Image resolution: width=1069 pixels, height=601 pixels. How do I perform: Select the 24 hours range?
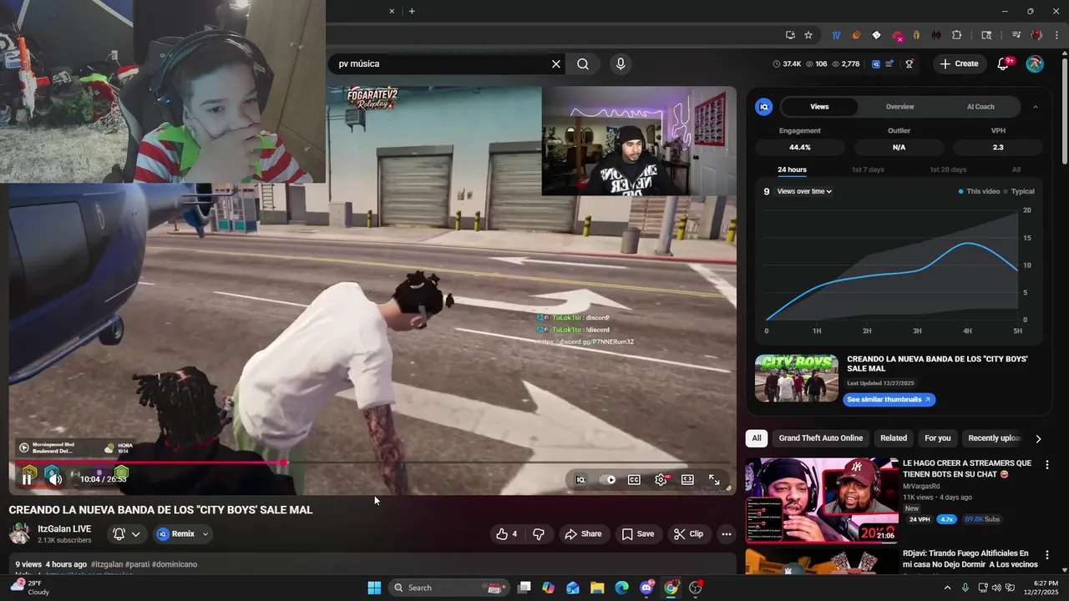[792, 169]
